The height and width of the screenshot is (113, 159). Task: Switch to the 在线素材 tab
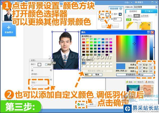pos(133,11)
